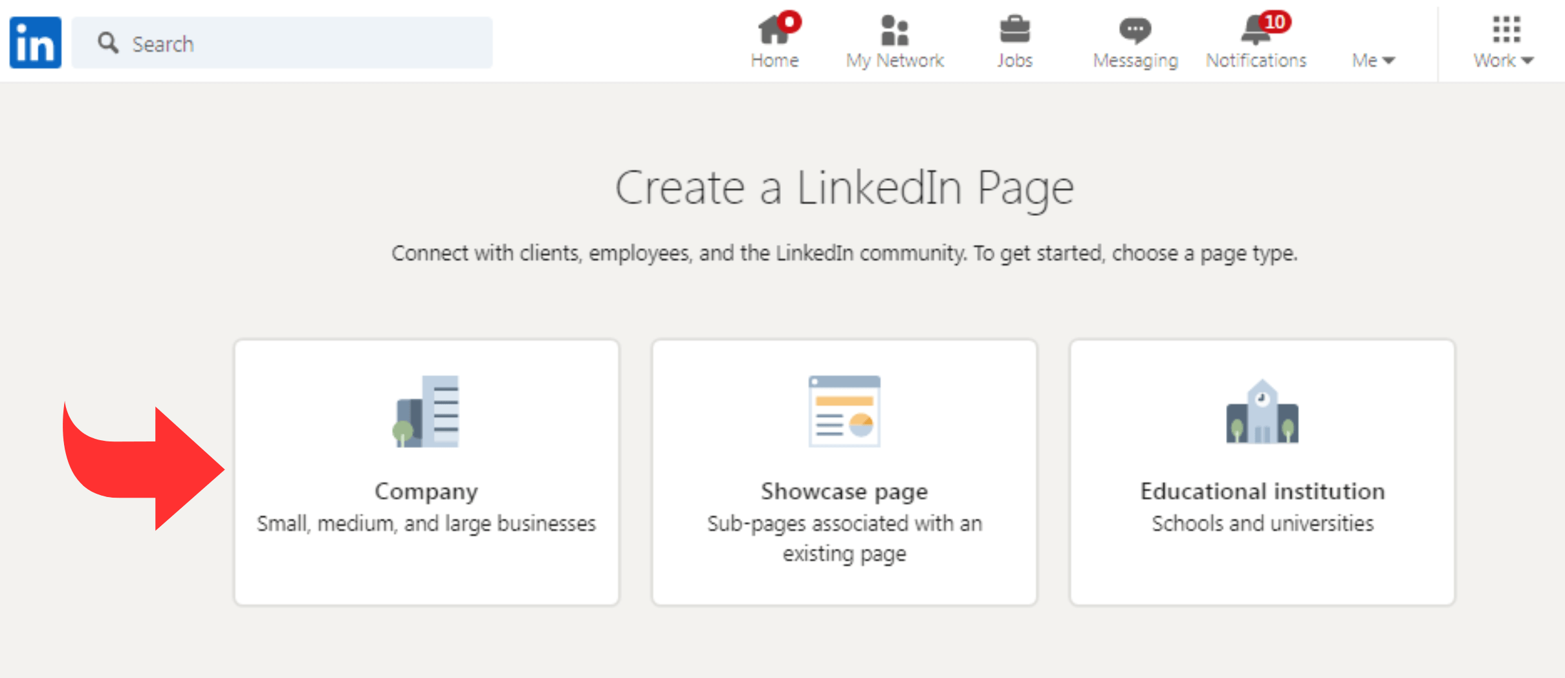
Task: Open the Work apps grid icon
Action: pyautogui.click(x=1507, y=29)
